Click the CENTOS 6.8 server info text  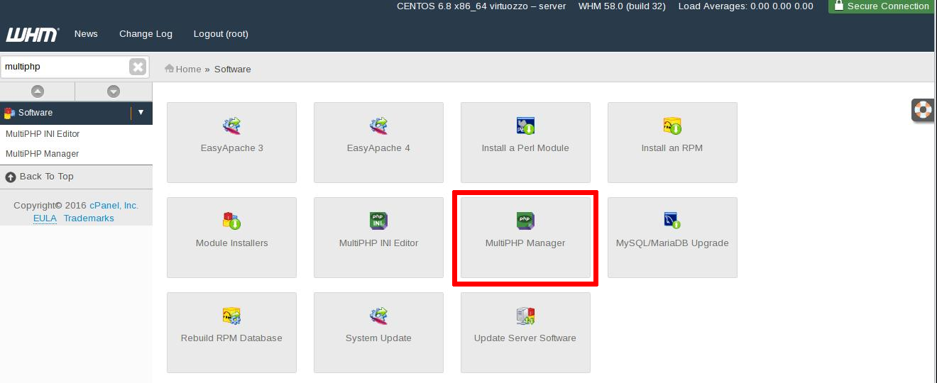click(x=481, y=6)
